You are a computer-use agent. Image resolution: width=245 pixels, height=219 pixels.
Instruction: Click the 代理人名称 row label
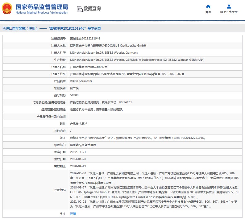tap(58, 67)
